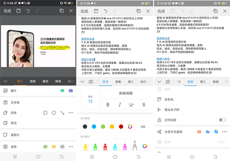Insert the green table style
The width and height of the screenshot is (230, 161).
tap(45, 147)
